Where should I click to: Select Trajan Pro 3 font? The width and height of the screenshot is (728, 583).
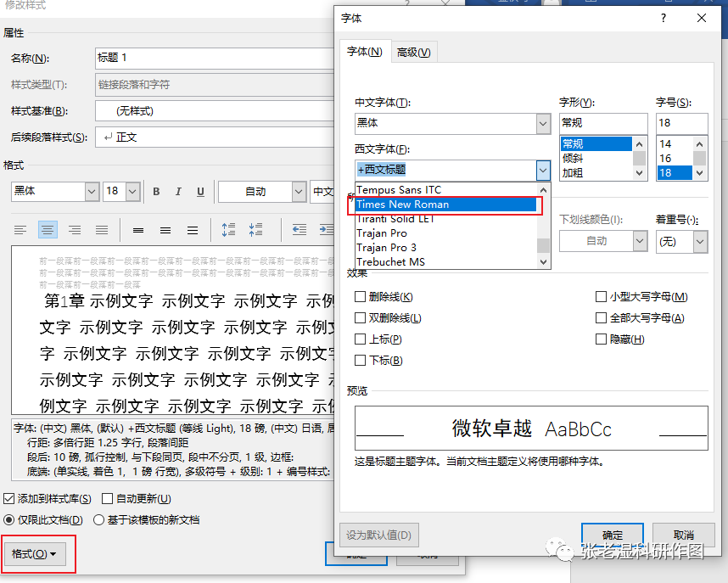[445, 248]
